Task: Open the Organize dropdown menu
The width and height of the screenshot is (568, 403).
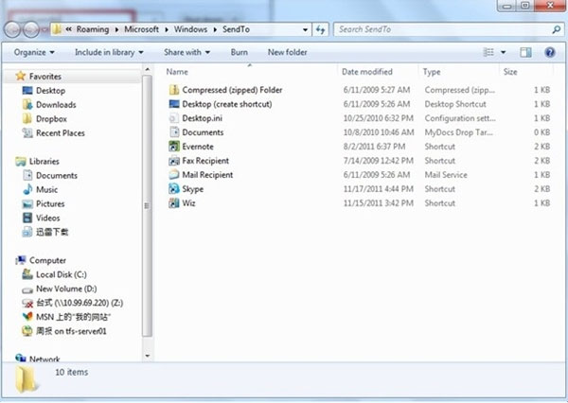Action: pos(34,52)
